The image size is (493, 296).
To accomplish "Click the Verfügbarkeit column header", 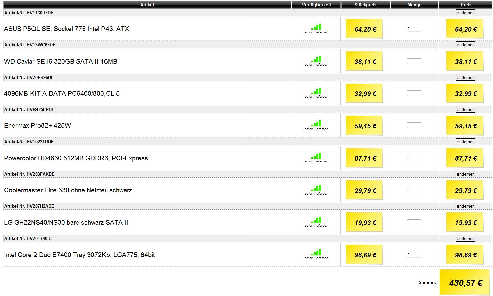I will pos(316,5).
